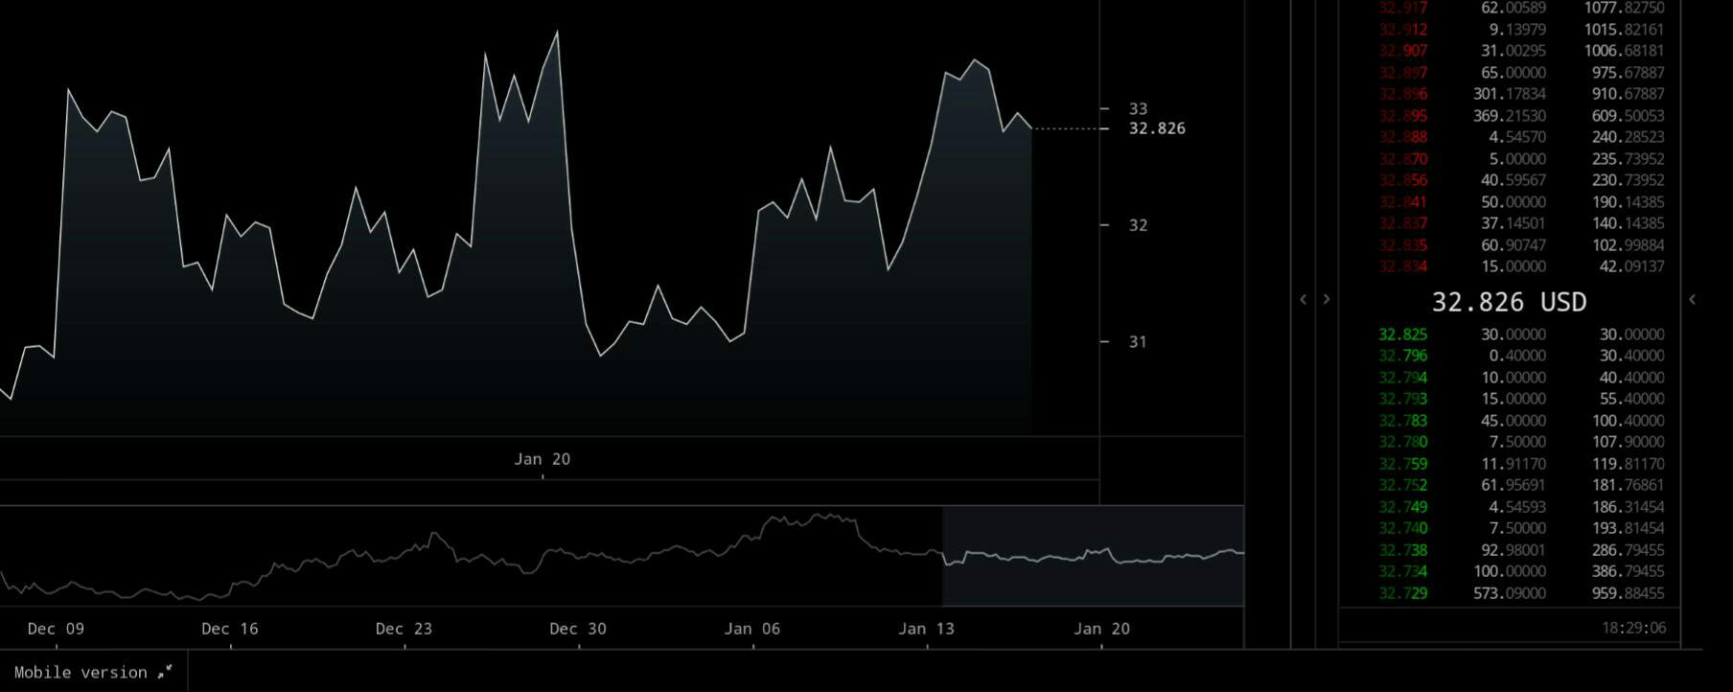The width and height of the screenshot is (1733, 692).
Task: Click the Jan 06 navigator date label
Action: point(751,629)
